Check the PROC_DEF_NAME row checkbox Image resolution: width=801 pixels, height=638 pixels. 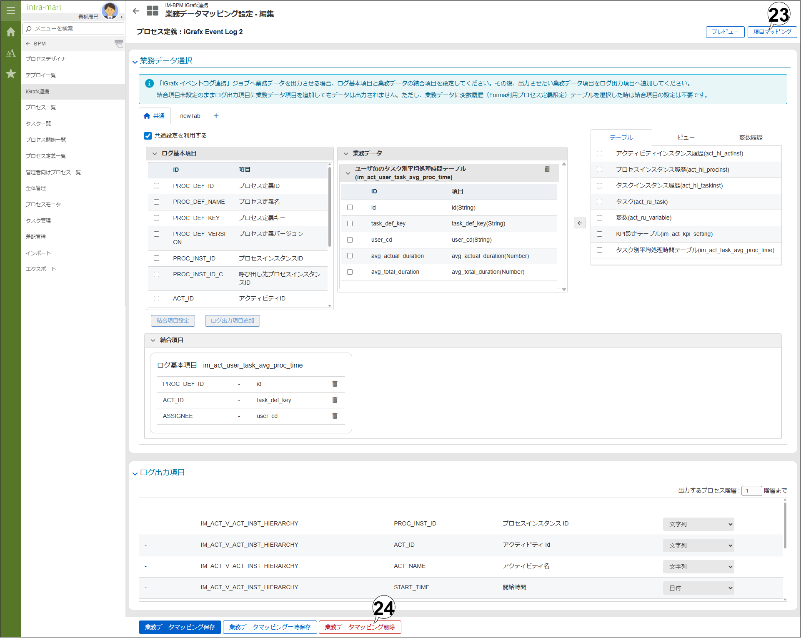click(157, 202)
